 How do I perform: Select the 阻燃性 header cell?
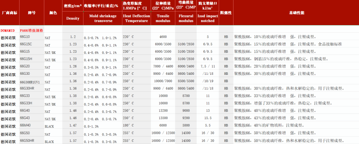pos(226,13)
